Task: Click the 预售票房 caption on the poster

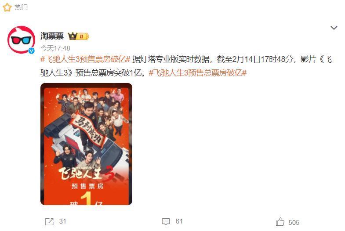Action: coord(87,186)
